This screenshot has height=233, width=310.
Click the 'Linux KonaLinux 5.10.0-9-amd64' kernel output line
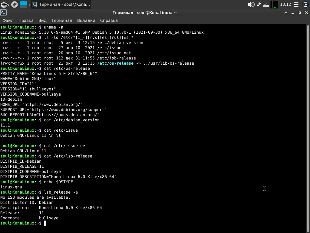coord(102,32)
